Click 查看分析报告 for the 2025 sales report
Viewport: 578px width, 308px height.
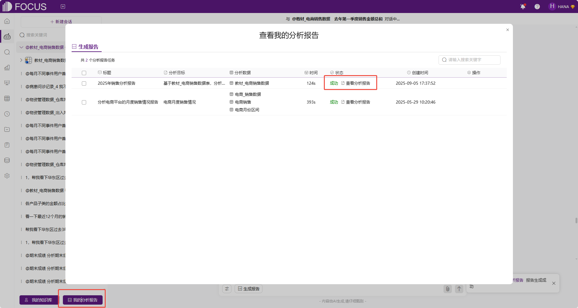click(x=358, y=83)
